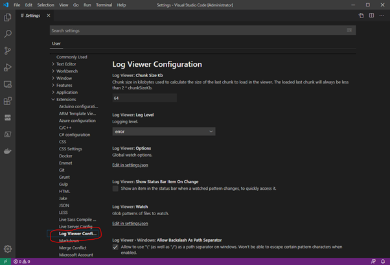
Task: Click Edit in settings.json under Options
Action: tap(130, 165)
